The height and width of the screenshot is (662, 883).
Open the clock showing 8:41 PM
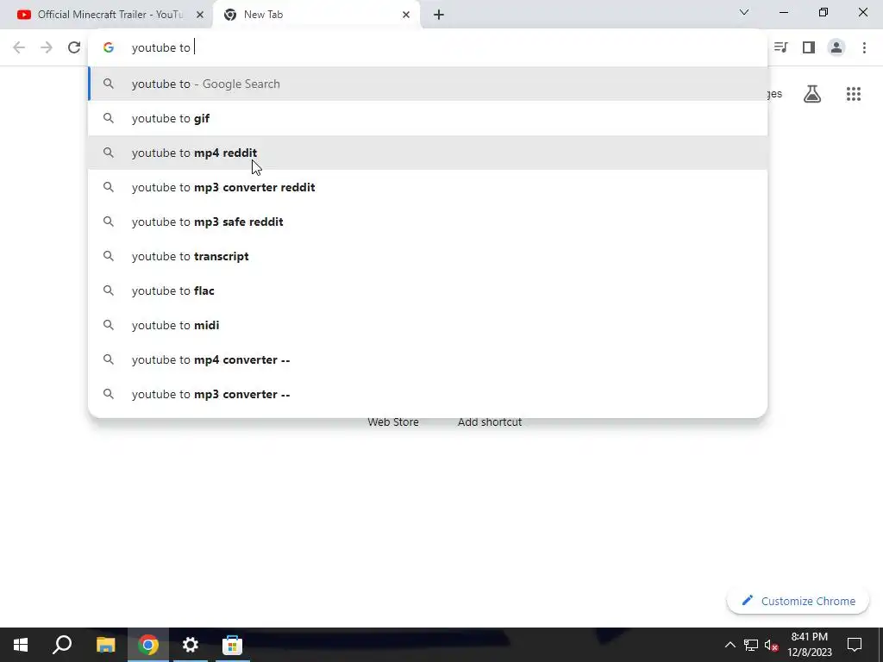[x=809, y=645]
